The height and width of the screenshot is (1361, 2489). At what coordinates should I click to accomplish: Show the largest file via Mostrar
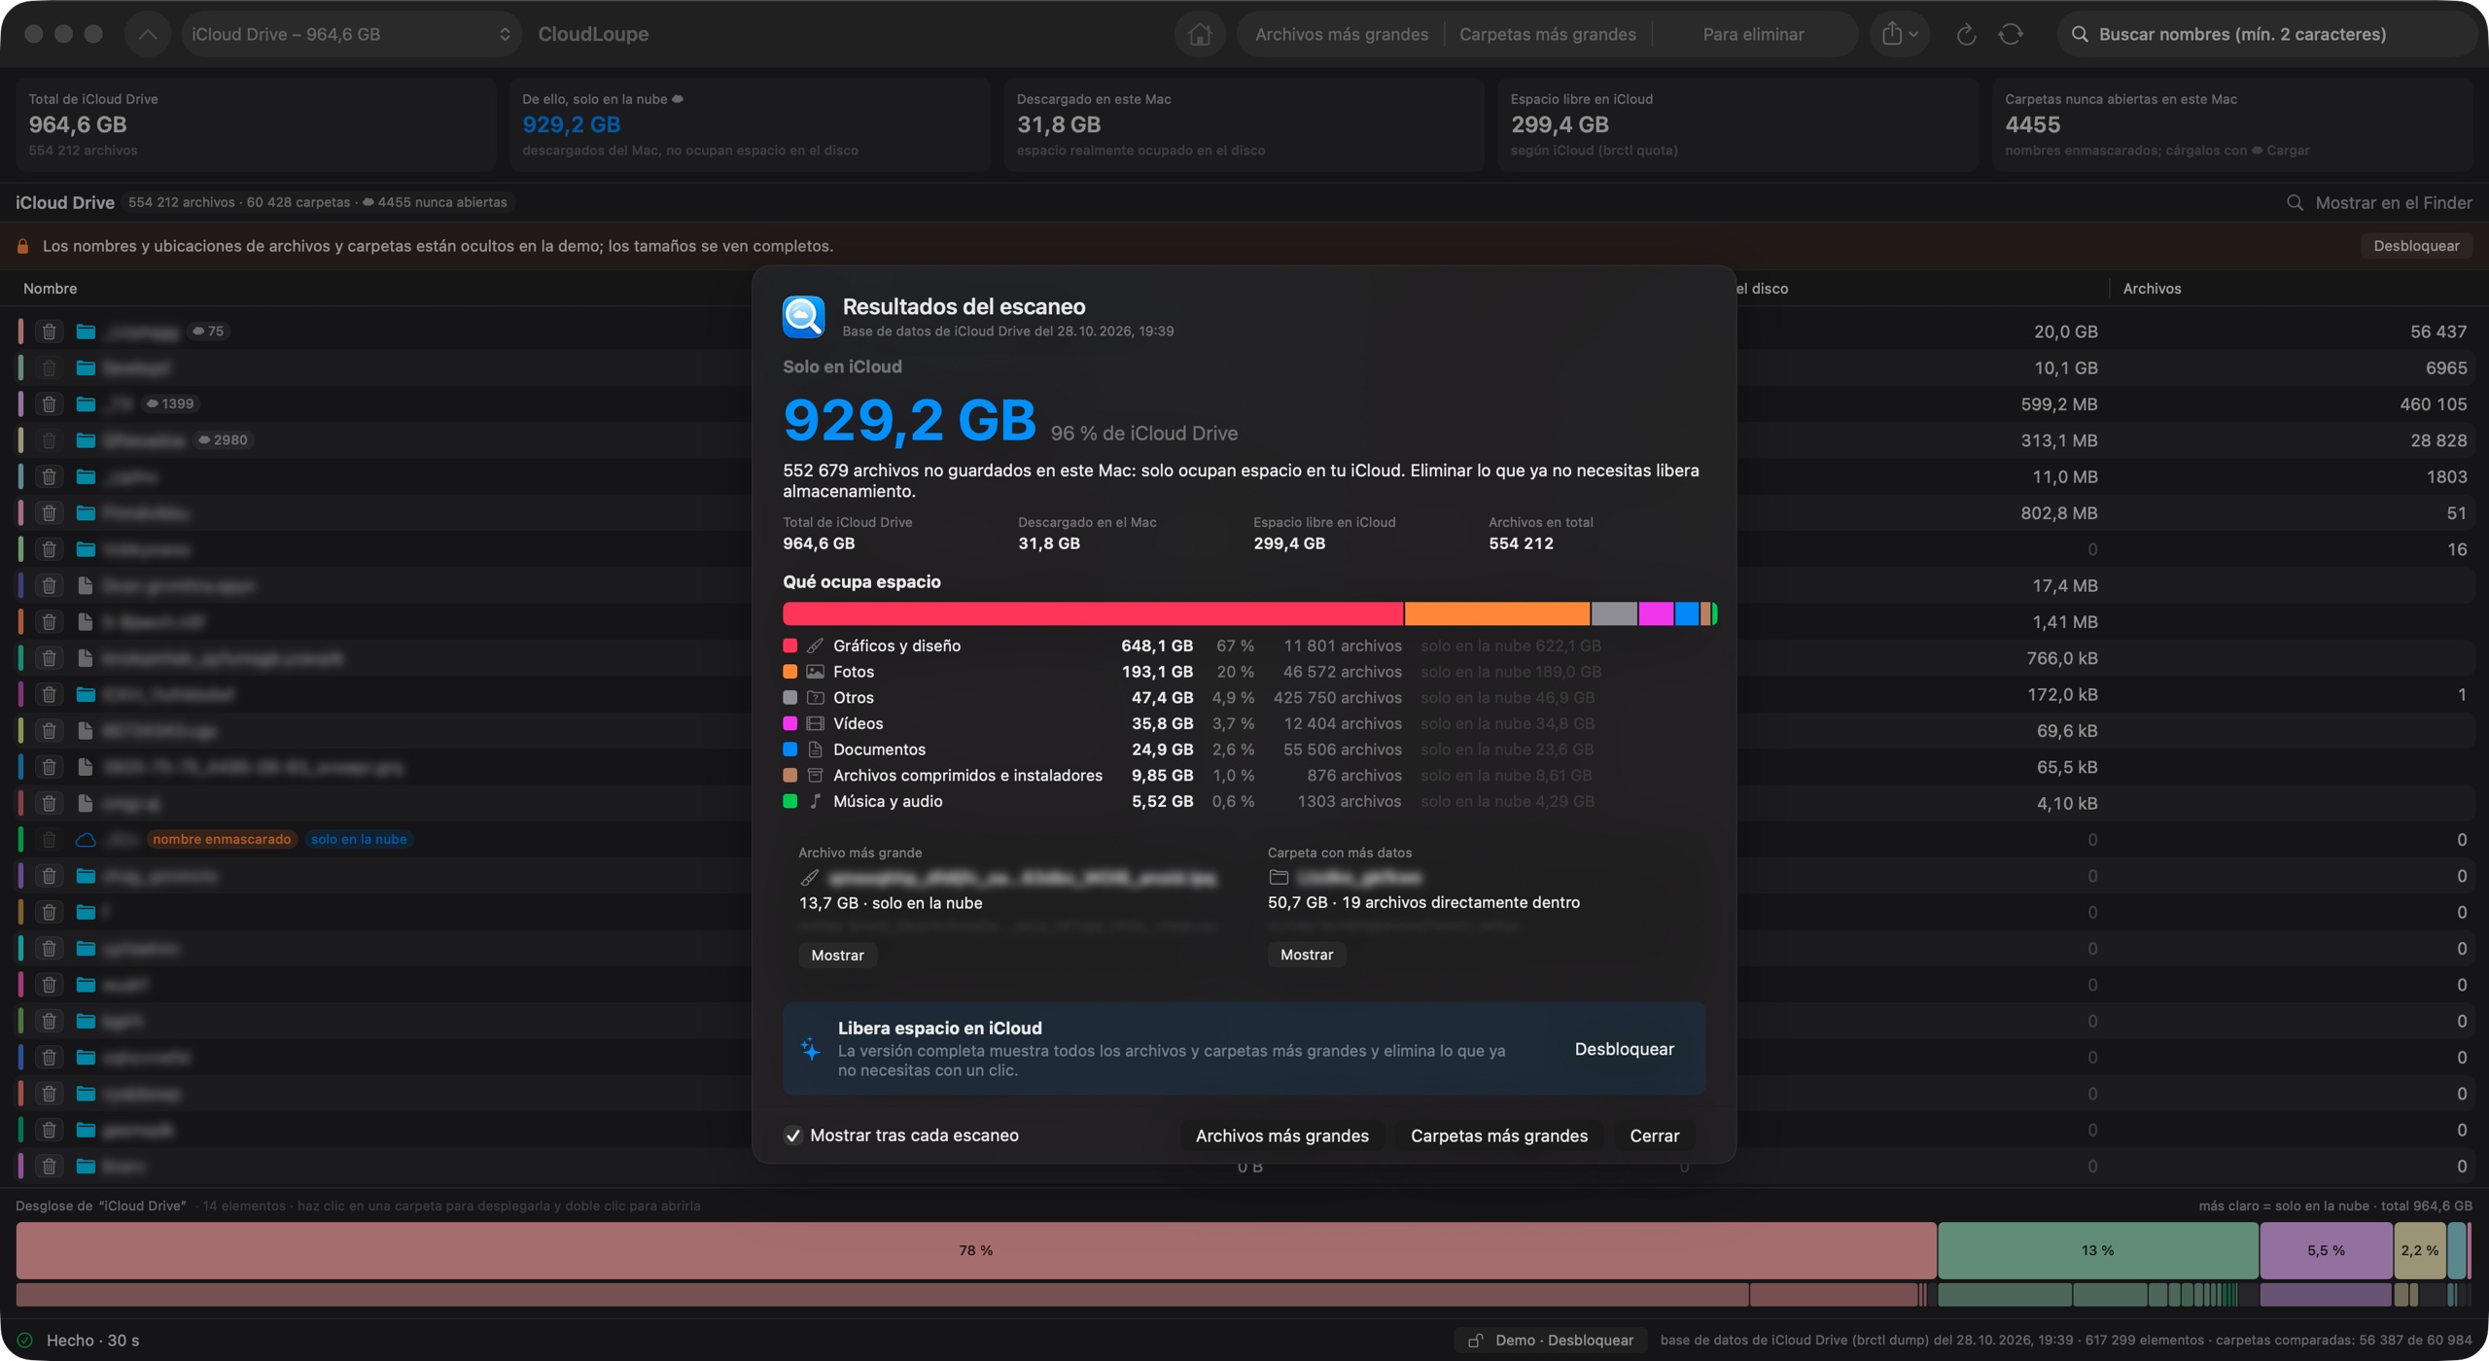pos(837,955)
